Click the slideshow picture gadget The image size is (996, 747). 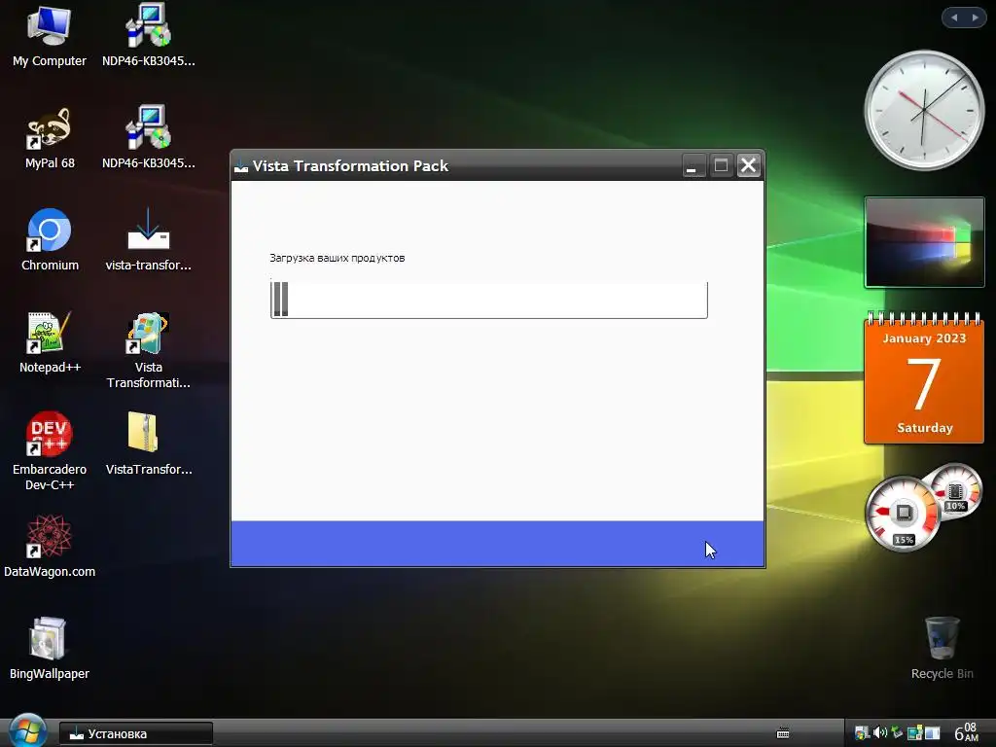pyautogui.click(x=924, y=242)
